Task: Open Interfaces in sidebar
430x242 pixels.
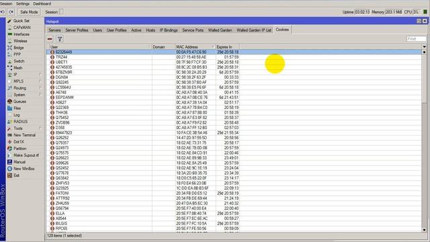Action: click(x=21, y=34)
